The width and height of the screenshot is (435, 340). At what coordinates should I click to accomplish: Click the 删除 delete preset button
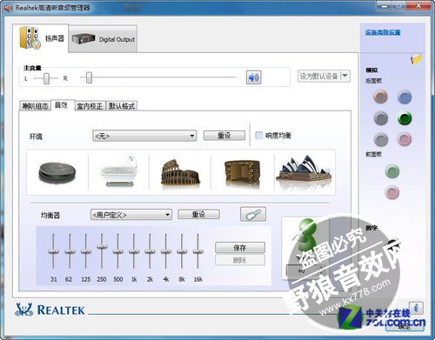(240, 260)
